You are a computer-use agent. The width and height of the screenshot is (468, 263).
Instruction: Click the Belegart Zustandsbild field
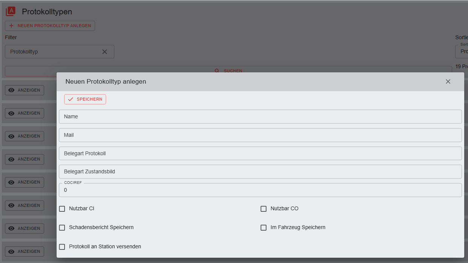coord(260,171)
